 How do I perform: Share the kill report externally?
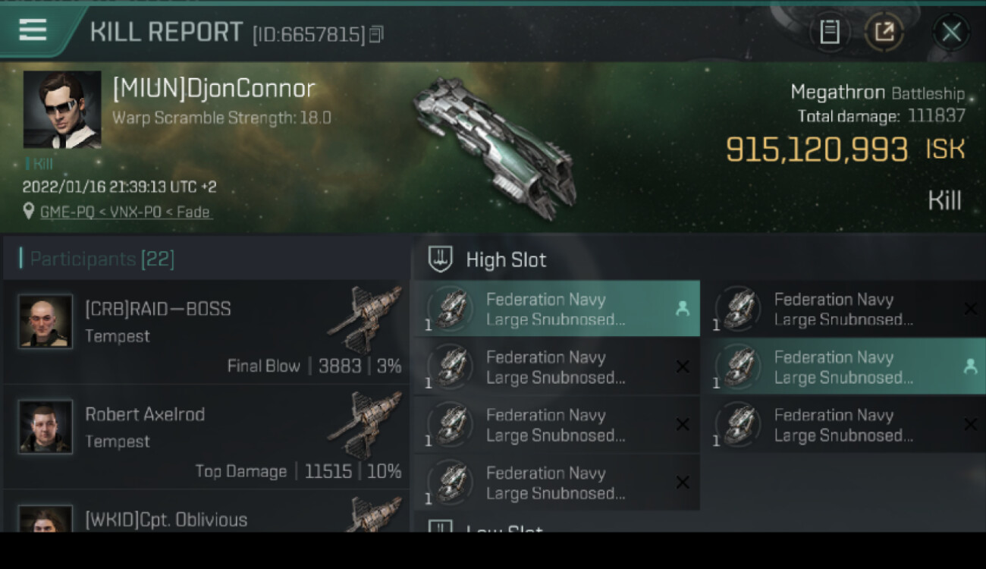[x=884, y=32]
